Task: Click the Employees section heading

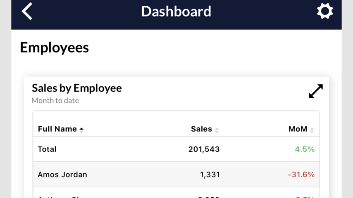Action: (x=54, y=47)
